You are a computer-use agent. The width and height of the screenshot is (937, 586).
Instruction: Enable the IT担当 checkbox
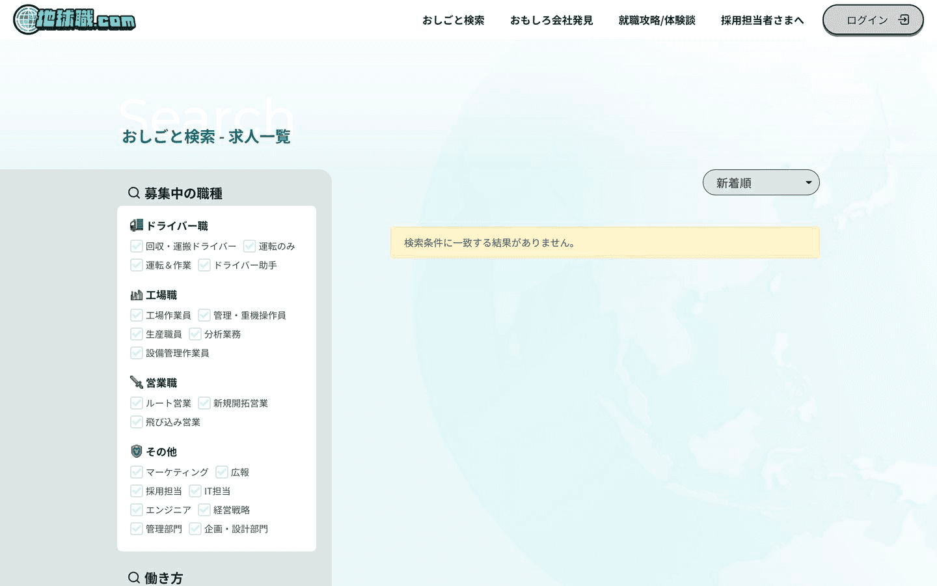[195, 491]
